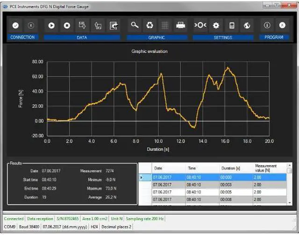Click the connect checkmark icon
299x235 pixels.
[x=15, y=26]
